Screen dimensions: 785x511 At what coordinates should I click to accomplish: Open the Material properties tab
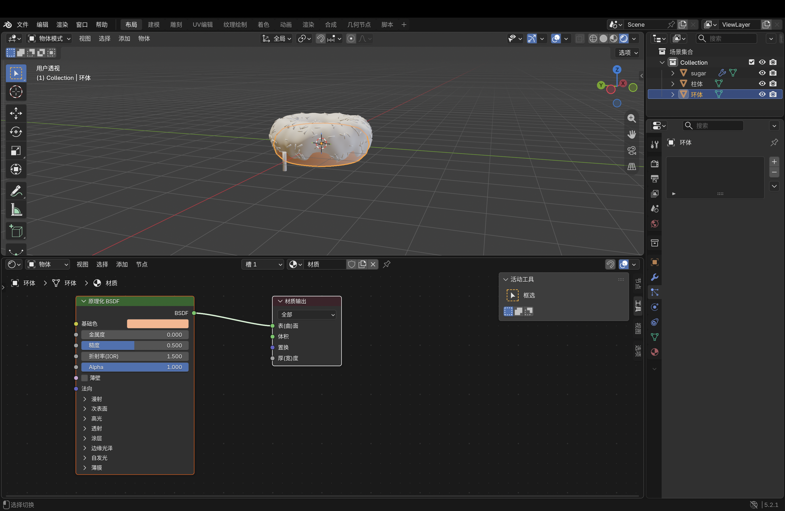[x=654, y=352]
